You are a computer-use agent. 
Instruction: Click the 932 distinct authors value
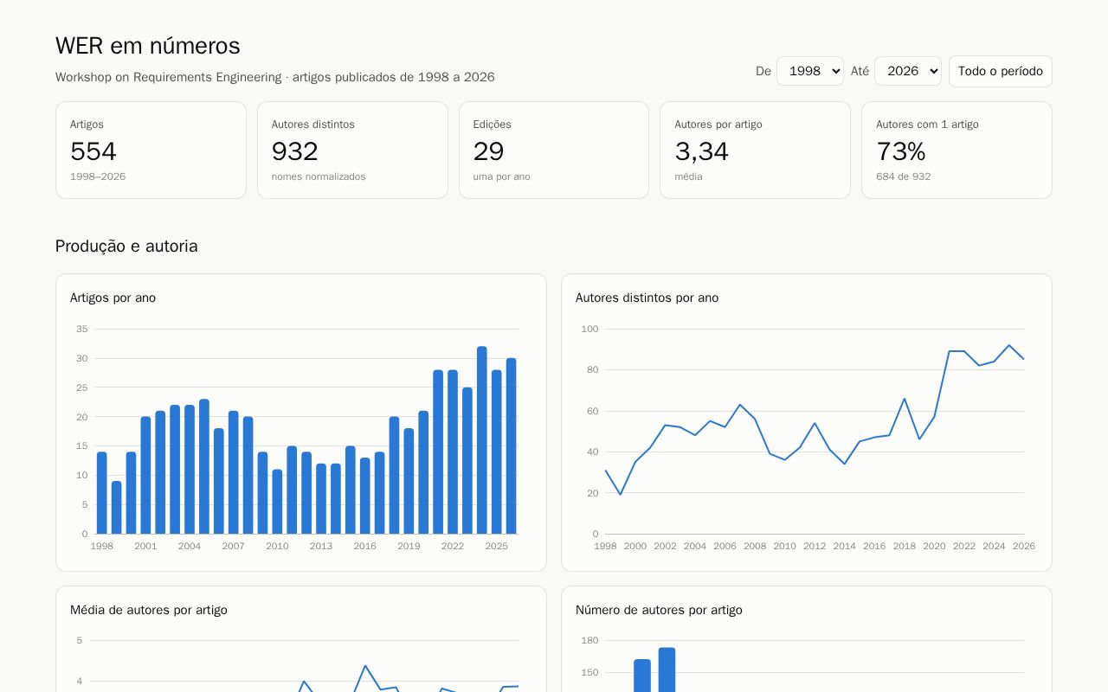pos(295,151)
